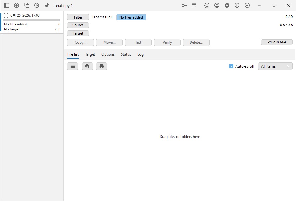This screenshot has width=296, height=201.
Task: Click the Filter button
Action: 78,17
